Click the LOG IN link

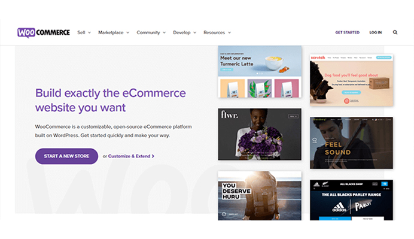tap(376, 32)
